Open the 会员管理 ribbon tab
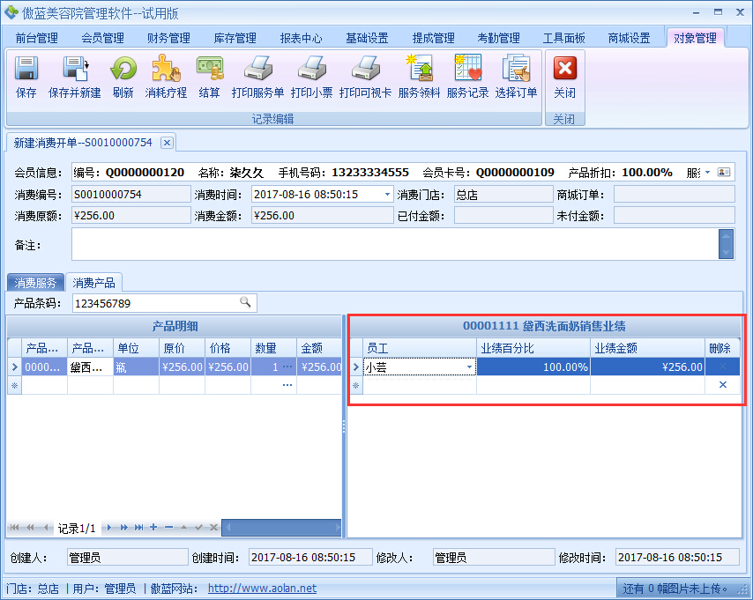 (102, 38)
